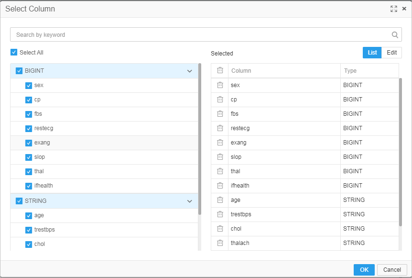This screenshot has height=278, width=412.
Task: Remove ifhealth from selected columns
Action: click(220, 186)
